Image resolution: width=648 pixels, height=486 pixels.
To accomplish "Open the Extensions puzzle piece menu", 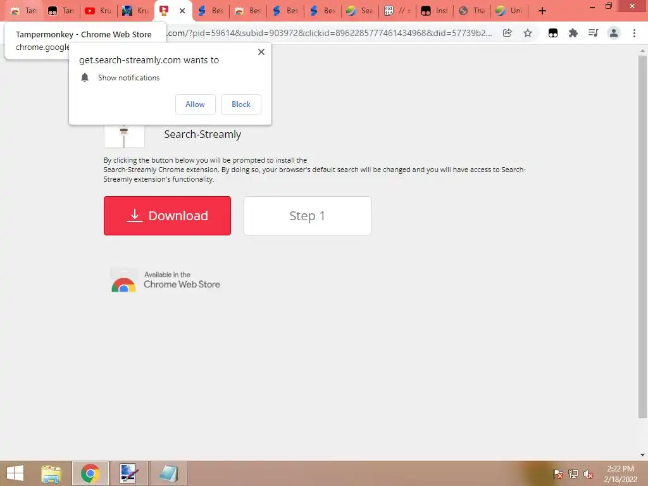I will pos(573,33).
